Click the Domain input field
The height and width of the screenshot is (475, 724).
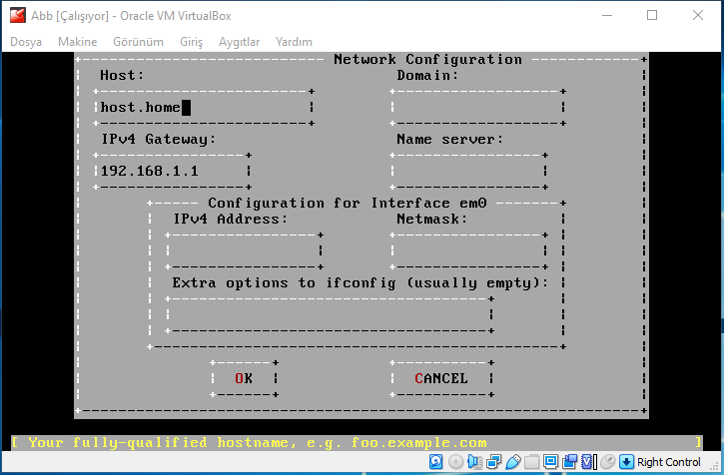[477, 107]
